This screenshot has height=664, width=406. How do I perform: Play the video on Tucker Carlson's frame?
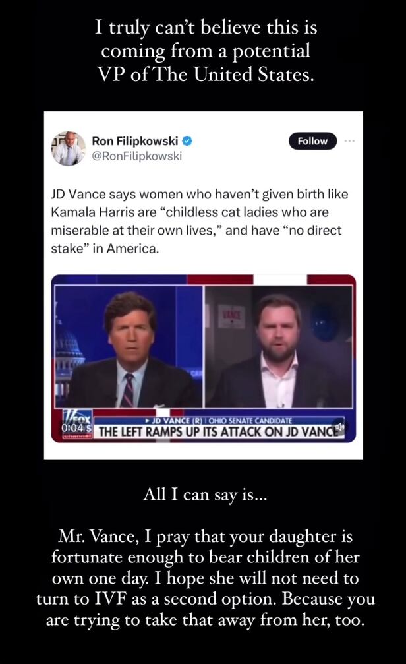(129, 347)
